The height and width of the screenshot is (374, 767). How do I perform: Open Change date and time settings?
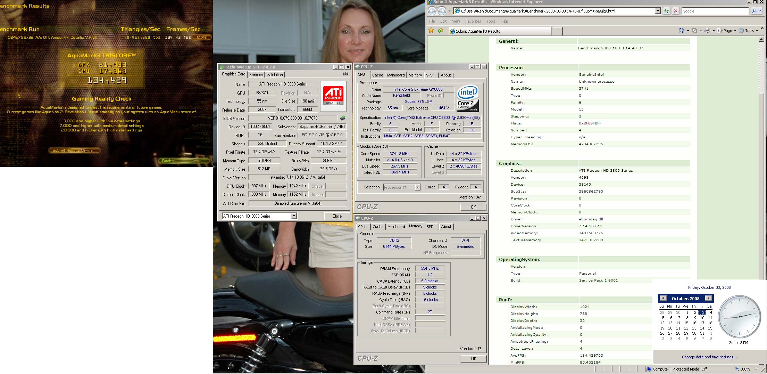pos(709,357)
